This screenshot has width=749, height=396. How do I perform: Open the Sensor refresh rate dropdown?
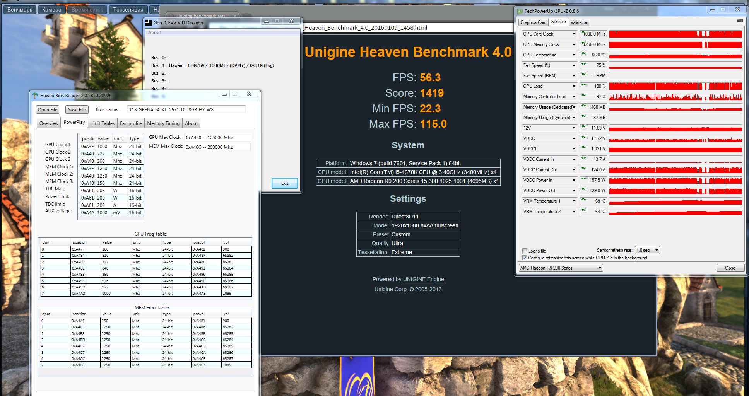coord(648,250)
